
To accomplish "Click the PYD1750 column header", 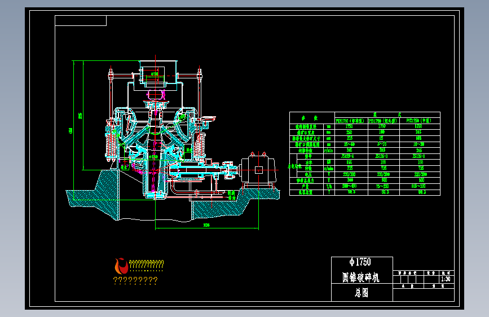I will click(382, 121).
